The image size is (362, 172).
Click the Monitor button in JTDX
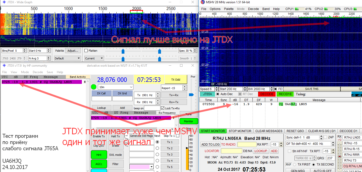pos(189,121)
